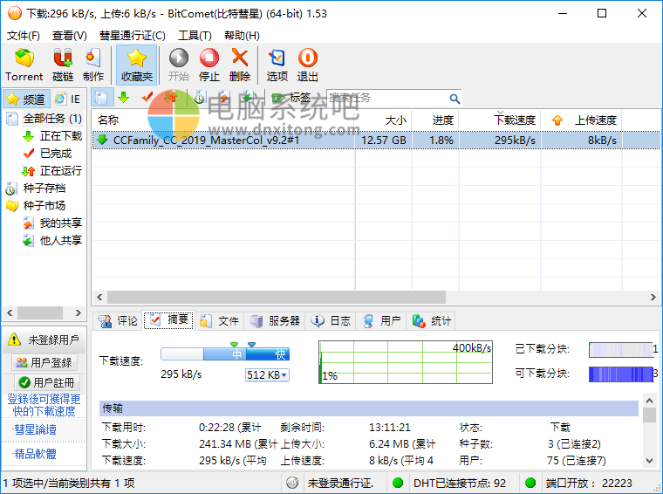Click the sidebar scroll-right arrow
663x494 pixels.
pos(79,312)
